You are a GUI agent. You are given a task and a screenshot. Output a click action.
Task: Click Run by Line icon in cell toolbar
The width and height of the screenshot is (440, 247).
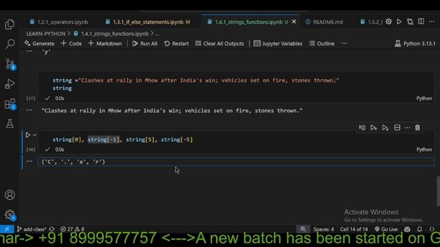click(x=362, y=128)
